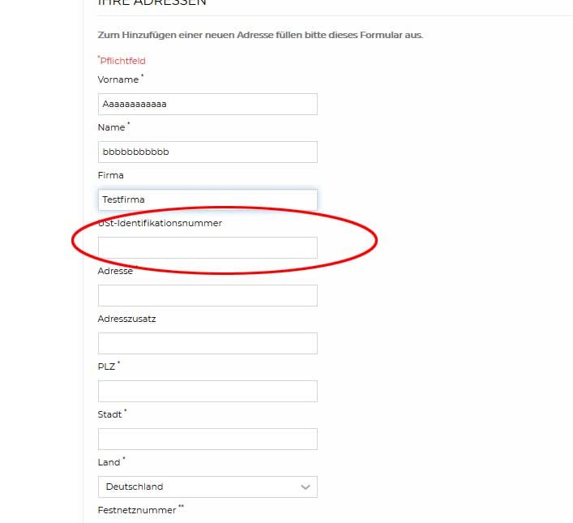Select the empty USt-Identifikationsnummer input field
This screenshot has height=523, width=573.
tap(207, 247)
